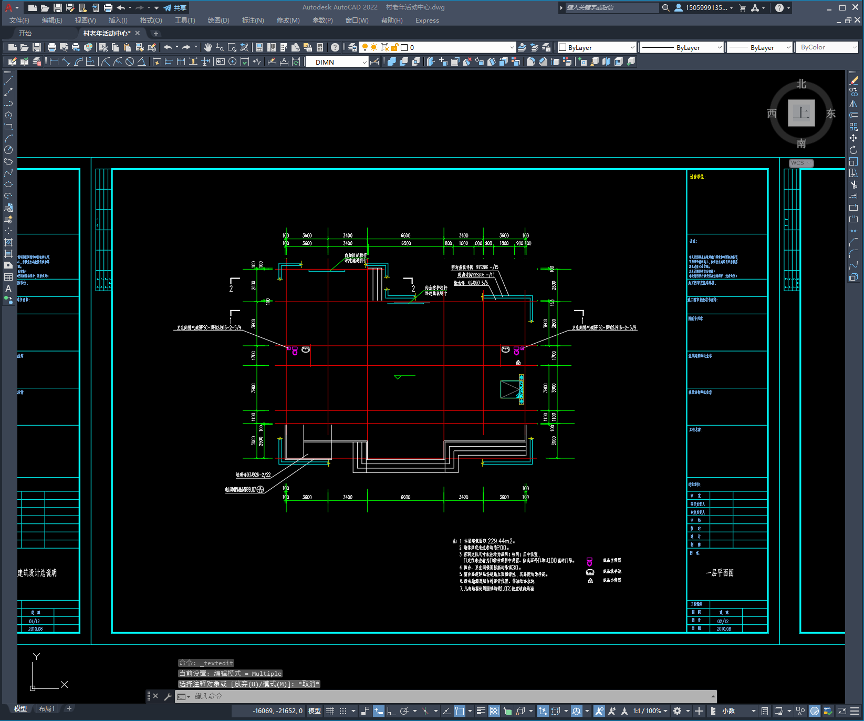Viewport: 864px width, 721px height.
Task: Select the Polygon draw tool
Action: (x=8, y=115)
